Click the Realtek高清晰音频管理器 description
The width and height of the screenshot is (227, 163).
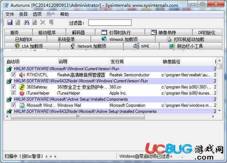coord(81,75)
